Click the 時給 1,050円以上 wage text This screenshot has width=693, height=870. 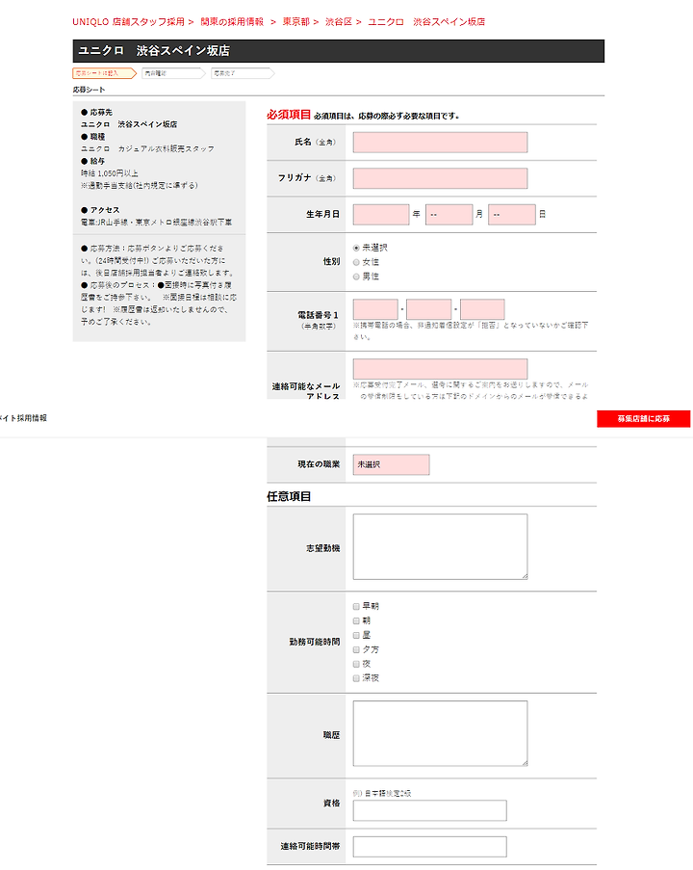point(110,173)
